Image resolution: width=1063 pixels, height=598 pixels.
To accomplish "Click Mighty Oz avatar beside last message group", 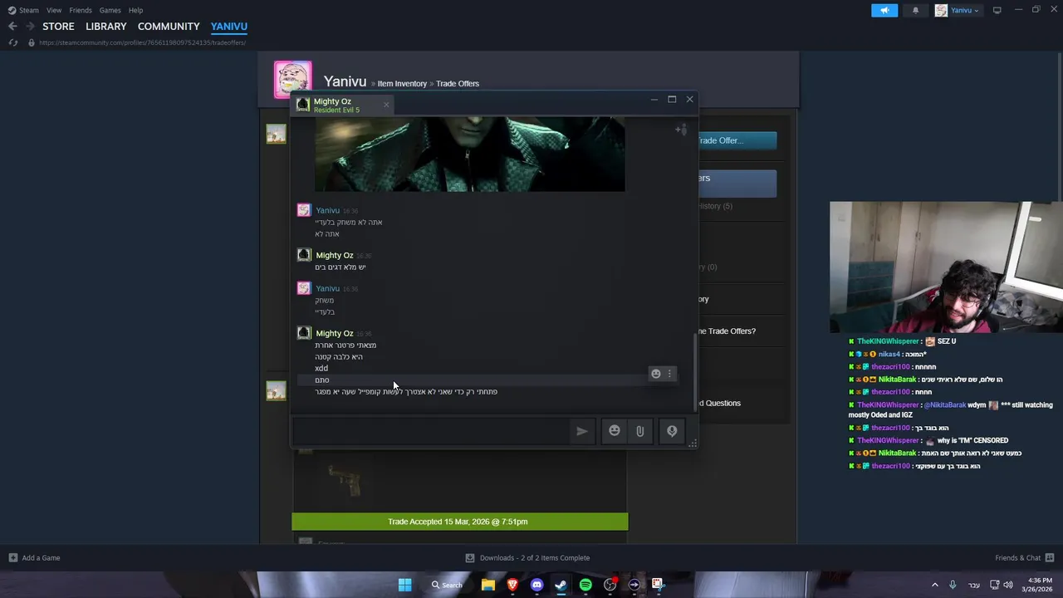I will (x=304, y=333).
